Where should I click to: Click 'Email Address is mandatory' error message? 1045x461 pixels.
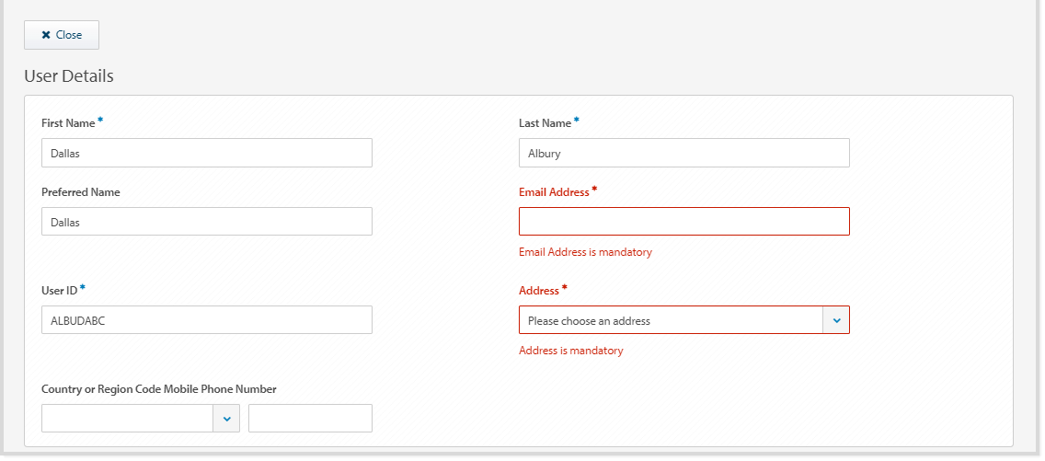coord(585,252)
